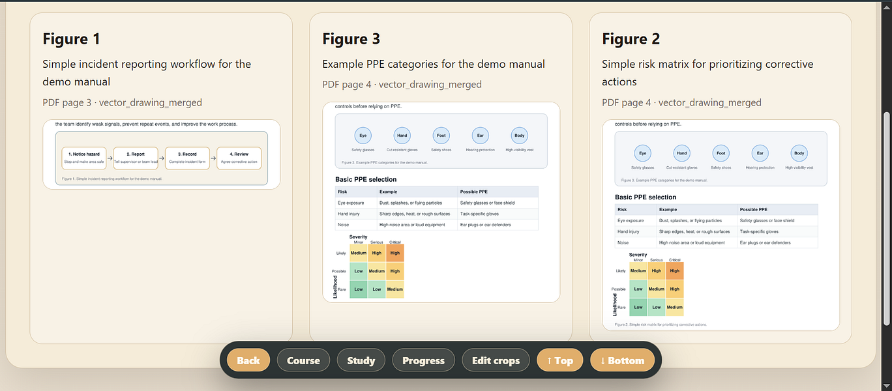Click the Rare/Critical Medium cell in Figure 2 matrix
This screenshot has width=892, height=391.
pyautogui.click(x=675, y=307)
